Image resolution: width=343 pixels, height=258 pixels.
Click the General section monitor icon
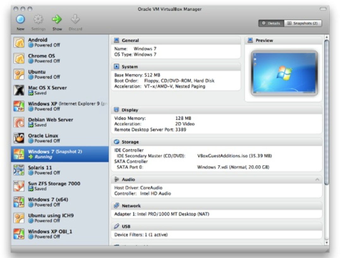117,40
